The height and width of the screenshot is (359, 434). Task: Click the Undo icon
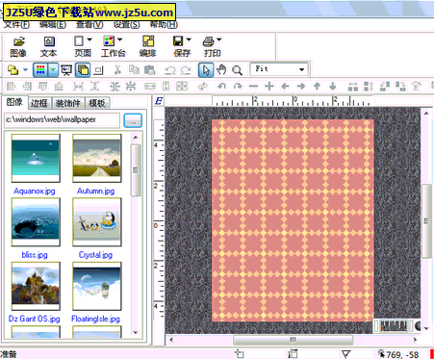pos(170,70)
